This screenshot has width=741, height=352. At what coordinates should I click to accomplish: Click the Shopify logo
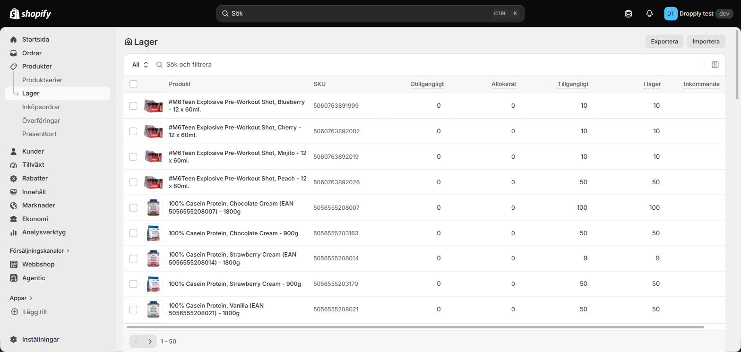point(31,14)
